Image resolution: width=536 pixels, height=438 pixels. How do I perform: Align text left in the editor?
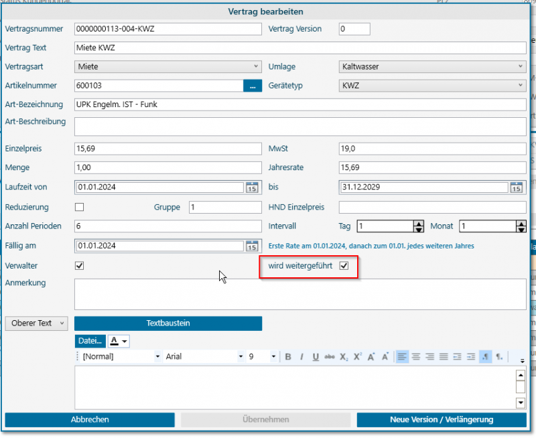pyautogui.click(x=403, y=357)
